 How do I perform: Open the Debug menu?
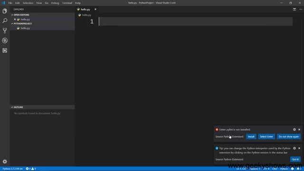(x=55, y=3)
